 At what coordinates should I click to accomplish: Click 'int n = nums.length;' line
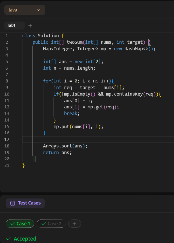click(x=69, y=68)
